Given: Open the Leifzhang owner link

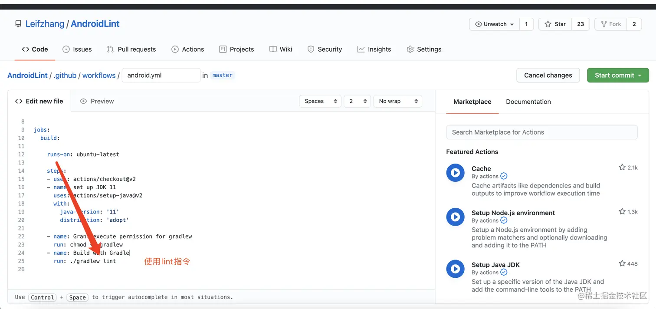Looking at the screenshot, I should coord(45,24).
